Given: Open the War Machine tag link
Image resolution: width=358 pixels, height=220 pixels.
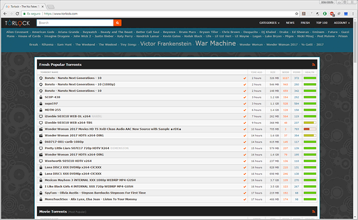Looking at the screenshot, I should 215,43.
